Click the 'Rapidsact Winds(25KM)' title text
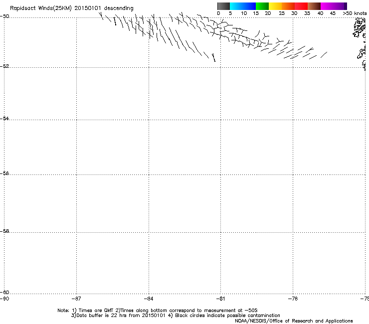Viewport: 369px width, 324px height. tap(41, 8)
